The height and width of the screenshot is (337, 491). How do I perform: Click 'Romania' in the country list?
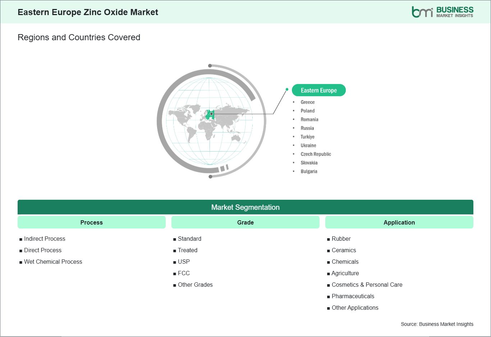coord(309,120)
